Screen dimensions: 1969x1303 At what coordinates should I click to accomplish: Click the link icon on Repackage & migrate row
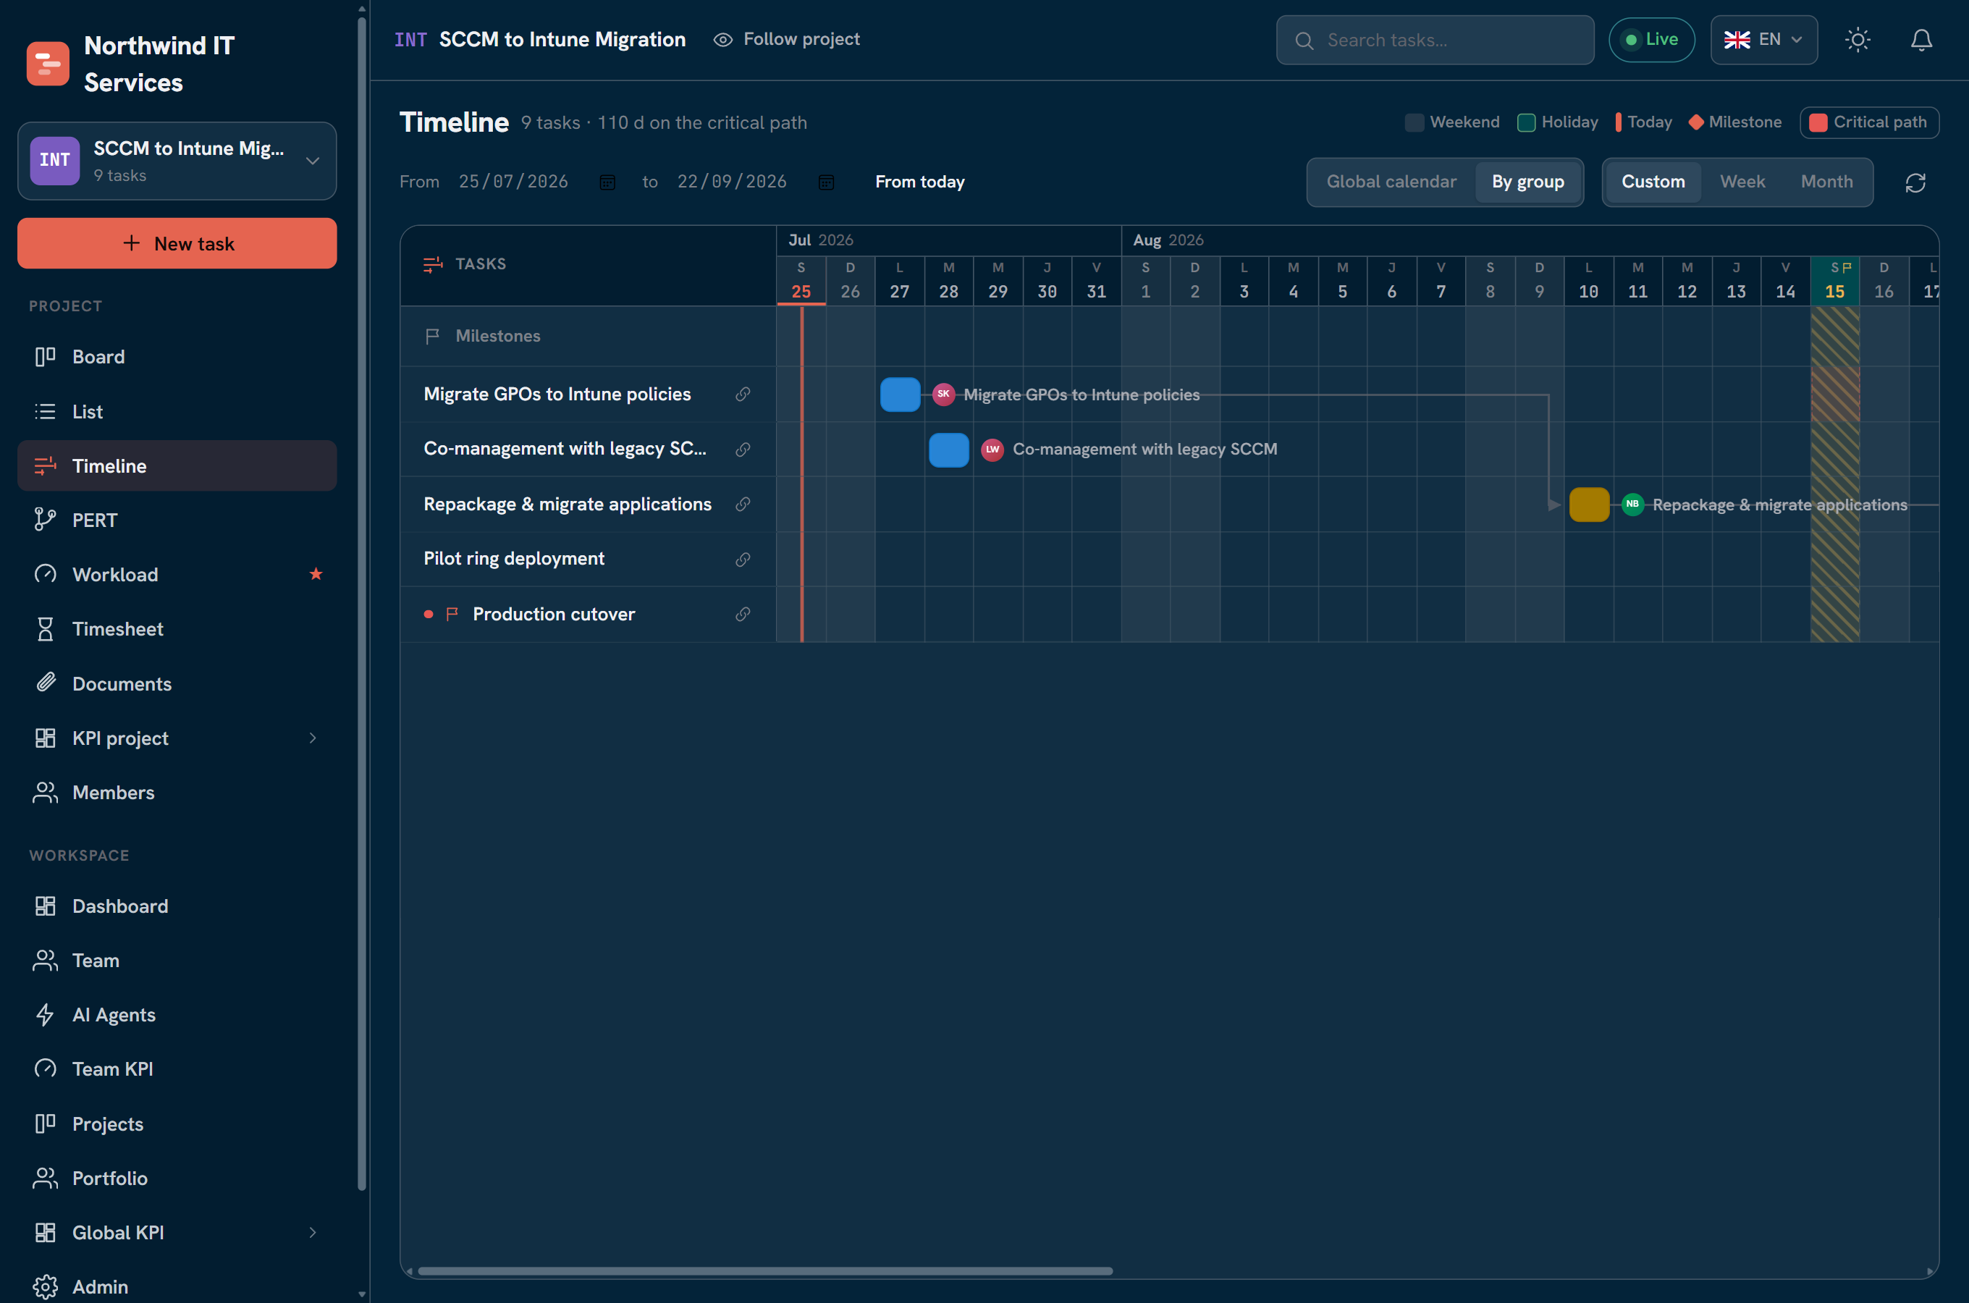pyautogui.click(x=743, y=505)
